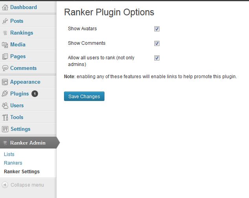The height and width of the screenshot is (198, 249).
Task: Open the Lists submenu link
Action: (9, 154)
